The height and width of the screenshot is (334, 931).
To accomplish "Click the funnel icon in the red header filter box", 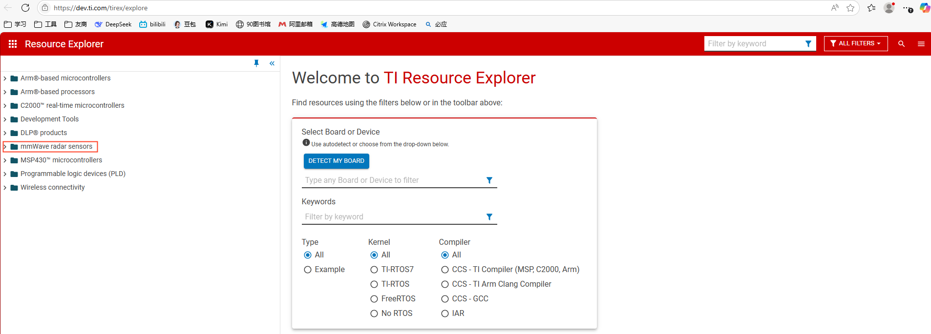I will coord(808,44).
